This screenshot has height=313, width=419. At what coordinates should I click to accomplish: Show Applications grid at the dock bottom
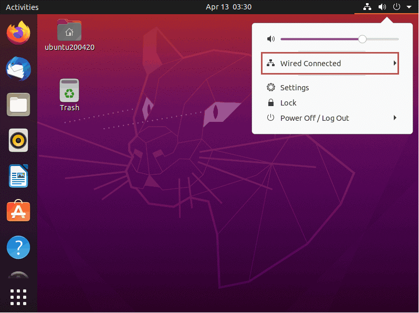(x=18, y=297)
